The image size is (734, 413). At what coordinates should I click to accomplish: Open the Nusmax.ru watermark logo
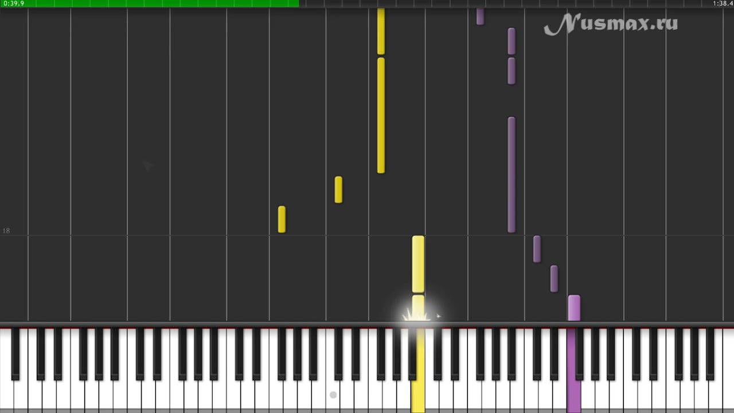(611, 24)
